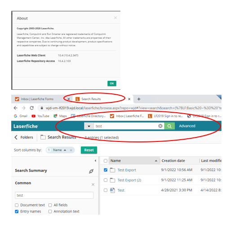Image resolution: width=243 pixels, height=238 pixels.
Task: Reload the browser page
Action: tap(32, 108)
